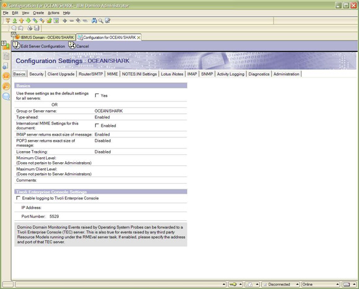Enable logging to Tivoli Enterprise Console checkbox
359x289 pixels.
18,198
